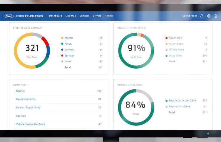Open the Dealer / Repair Shop link

[x=28, y=108]
